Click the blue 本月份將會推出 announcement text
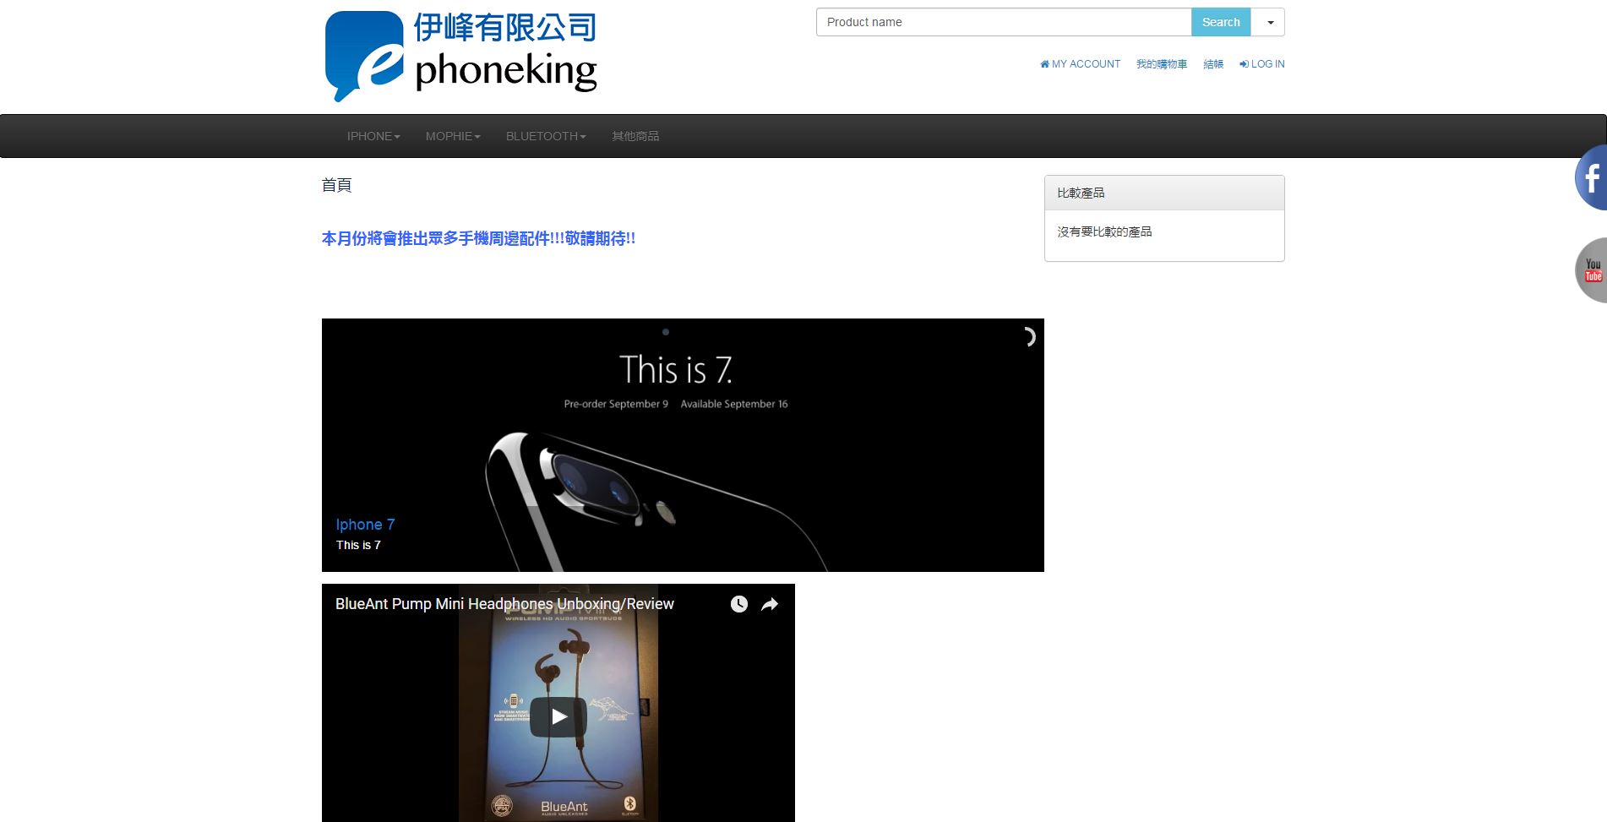 (x=478, y=239)
